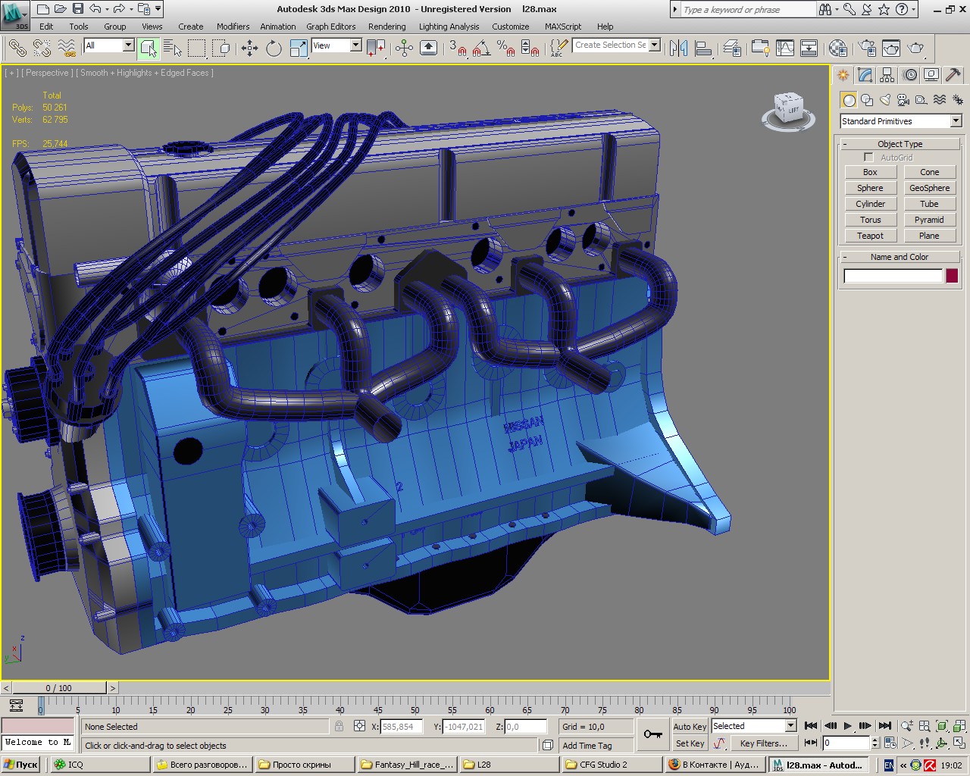The height and width of the screenshot is (776, 970).
Task: Expand the Create Selection Set dropdown
Action: 655,45
